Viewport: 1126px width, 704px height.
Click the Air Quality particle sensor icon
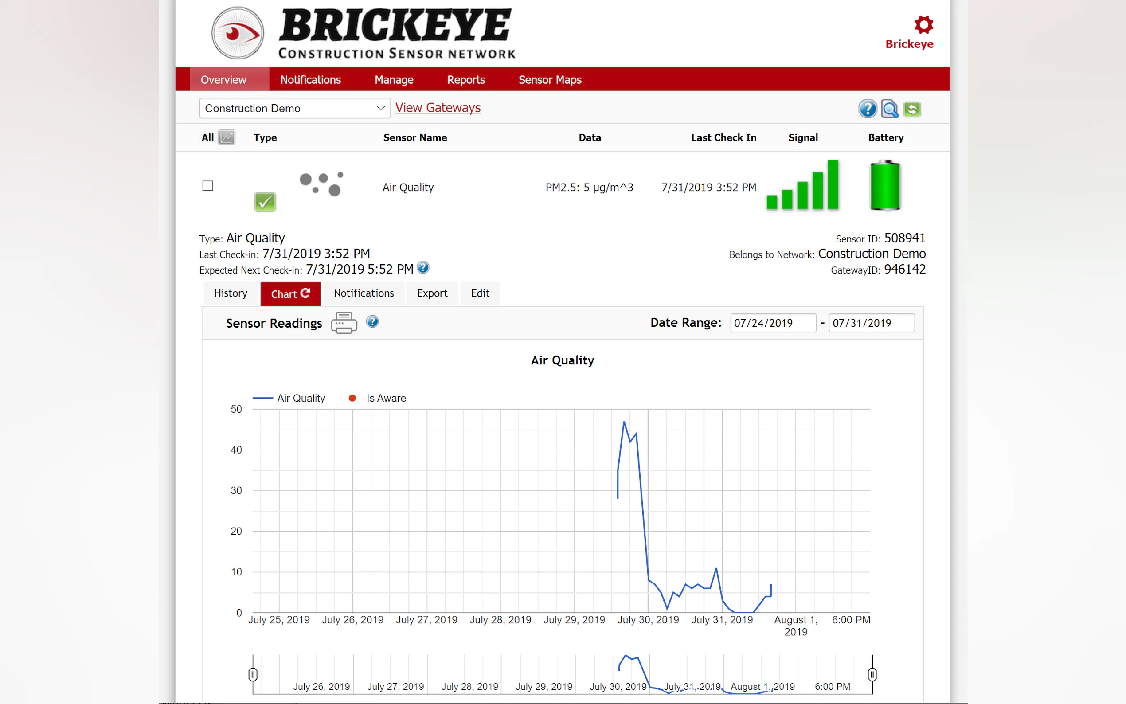point(322,184)
